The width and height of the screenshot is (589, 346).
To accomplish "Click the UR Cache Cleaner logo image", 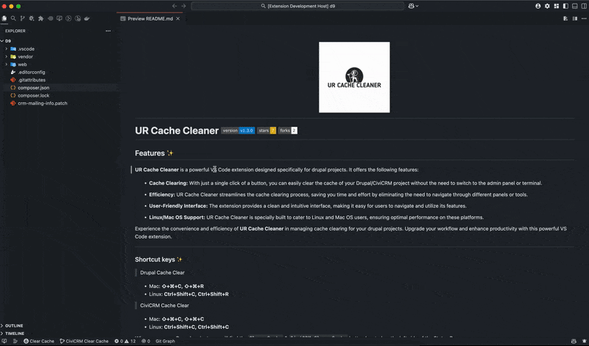I will (x=354, y=77).
